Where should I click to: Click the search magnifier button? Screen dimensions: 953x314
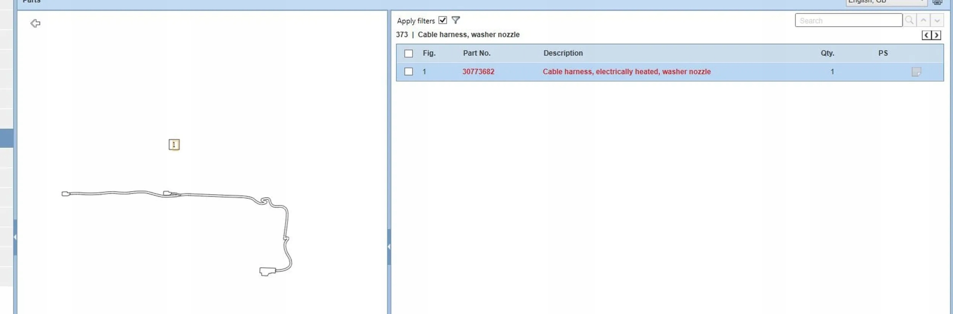[909, 20]
